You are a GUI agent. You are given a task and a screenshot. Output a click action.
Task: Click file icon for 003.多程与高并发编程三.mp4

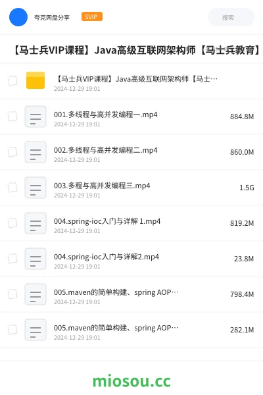click(x=36, y=188)
